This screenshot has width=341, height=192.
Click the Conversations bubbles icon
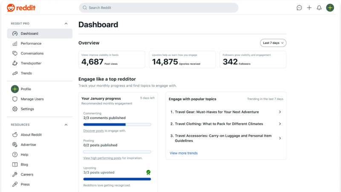click(15, 53)
